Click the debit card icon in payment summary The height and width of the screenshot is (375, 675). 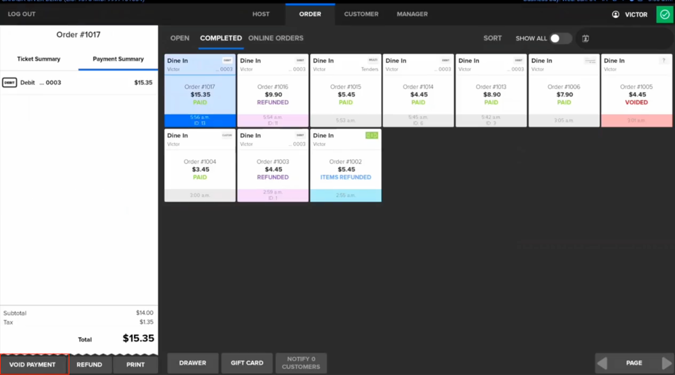9,82
